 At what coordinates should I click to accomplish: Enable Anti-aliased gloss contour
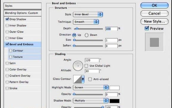coord(90,79)
